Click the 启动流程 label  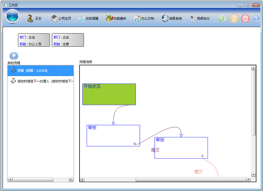coord(14,63)
